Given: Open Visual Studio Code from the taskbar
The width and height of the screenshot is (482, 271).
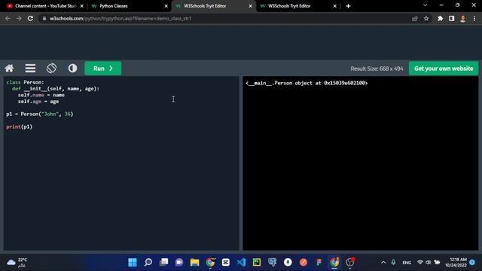Looking at the screenshot, I should (241, 262).
